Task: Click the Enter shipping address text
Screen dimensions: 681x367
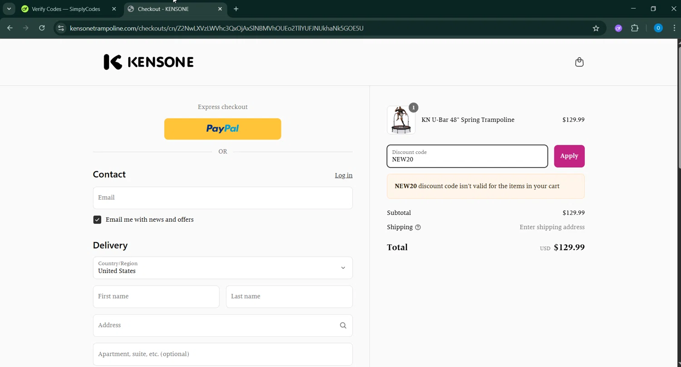Action: 552,227
